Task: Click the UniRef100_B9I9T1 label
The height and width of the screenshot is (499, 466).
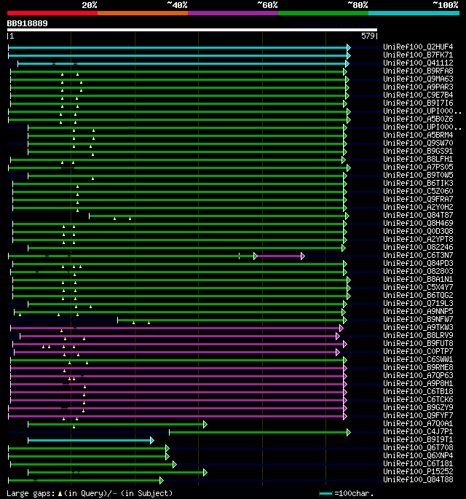Action: [x=418, y=439]
